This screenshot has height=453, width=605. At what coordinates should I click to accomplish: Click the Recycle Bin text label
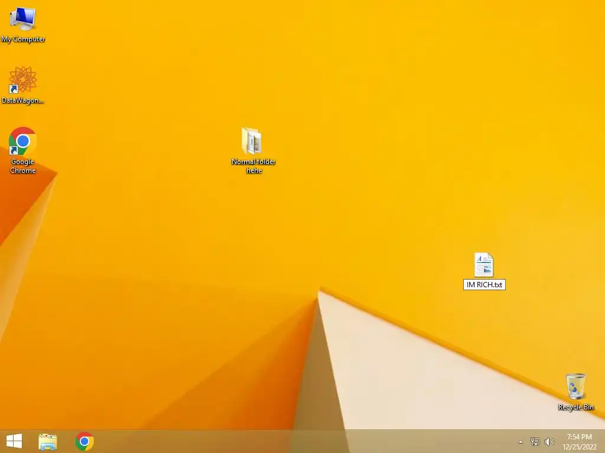coord(575,407)
